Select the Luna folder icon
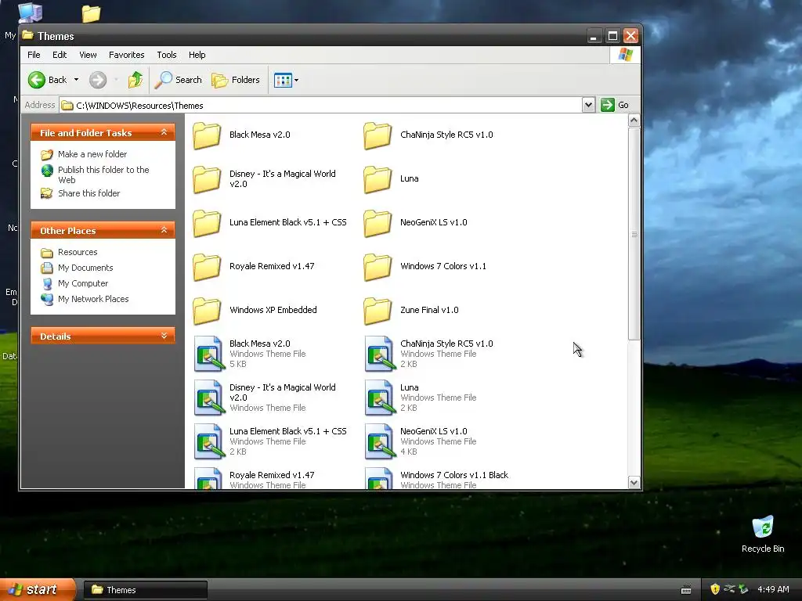Screen dimensions: 802x601 pyautogui.click(x=378, y=179)
